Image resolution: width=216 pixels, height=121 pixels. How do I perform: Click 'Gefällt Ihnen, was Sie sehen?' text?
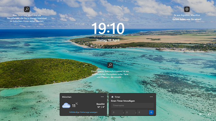(187, 19)
